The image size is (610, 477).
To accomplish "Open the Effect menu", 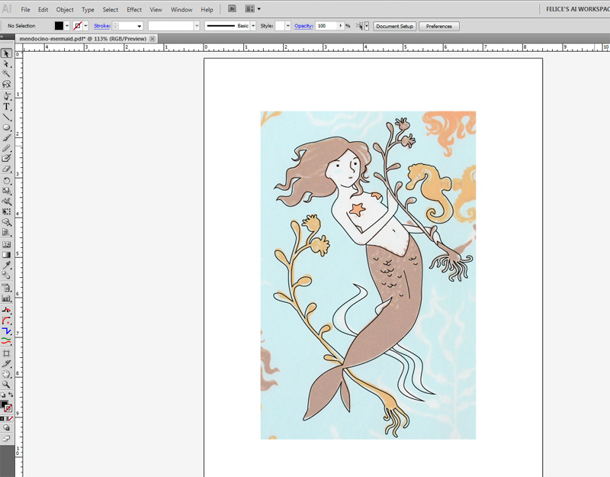I will (x=134, y=10).
